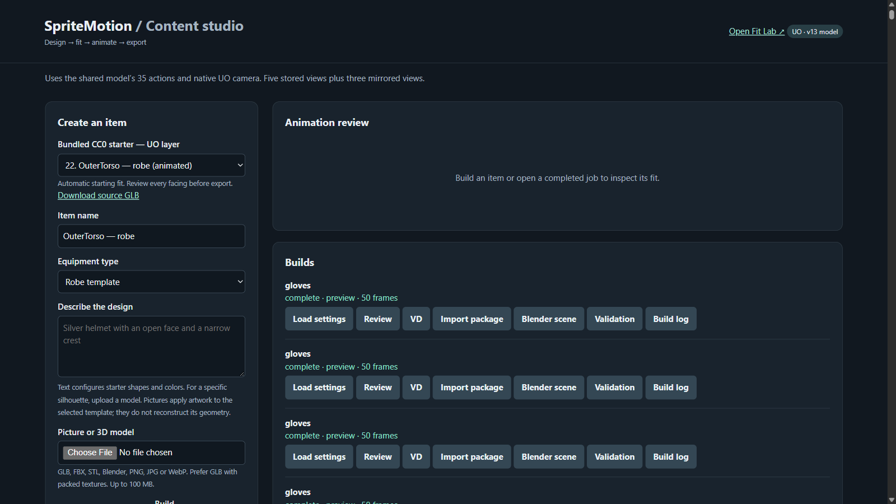Click the 'Design → fit → animate → export' subtitle

click(95, 43)
